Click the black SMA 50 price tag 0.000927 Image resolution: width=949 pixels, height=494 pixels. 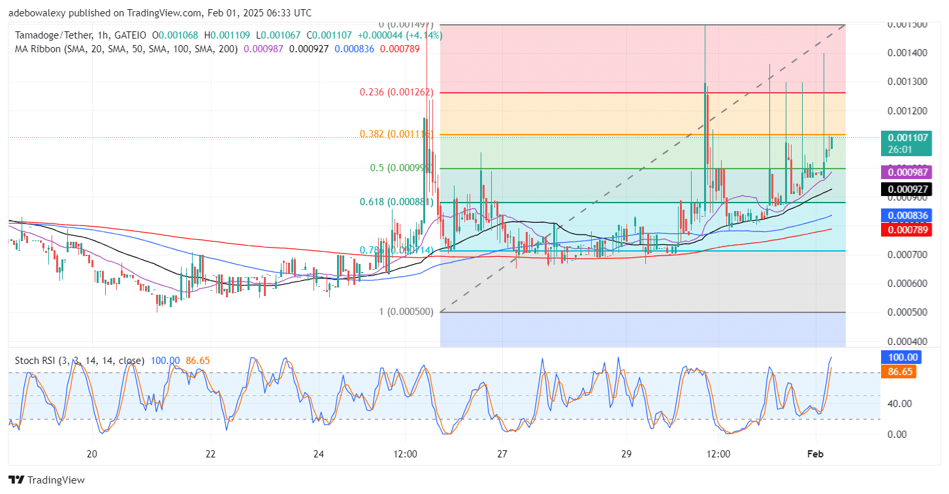(x=906, y=189)
